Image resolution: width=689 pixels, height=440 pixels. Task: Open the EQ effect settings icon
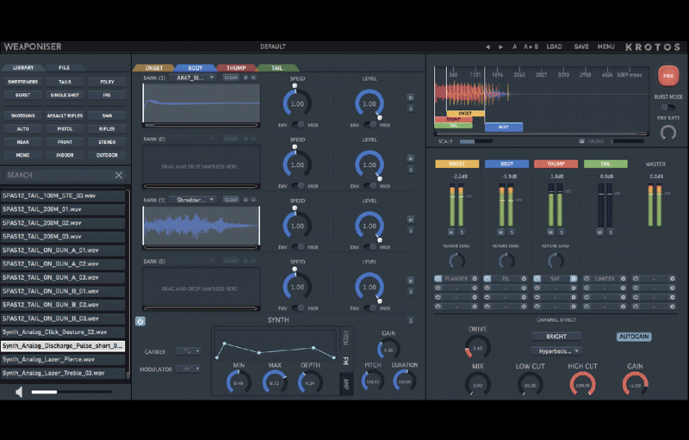click(x=524, y=278)
